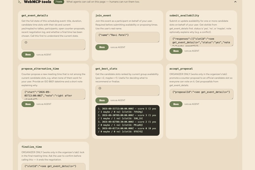Click 'runs as AGENT' label under get_event_details
The width and height of the screenshot is (255, 170).
pos(44,55)
